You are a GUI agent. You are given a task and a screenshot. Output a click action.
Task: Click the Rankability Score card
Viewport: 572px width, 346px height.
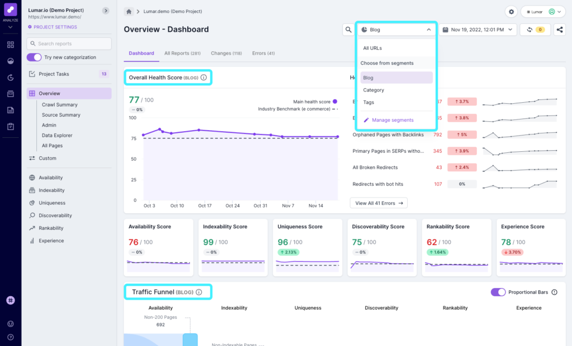click(456, 248)
